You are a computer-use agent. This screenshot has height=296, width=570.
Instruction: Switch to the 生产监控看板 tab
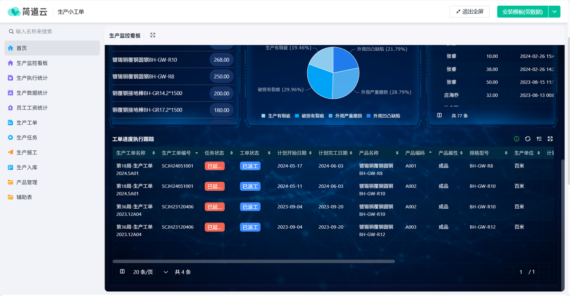[x=125, y=36]
